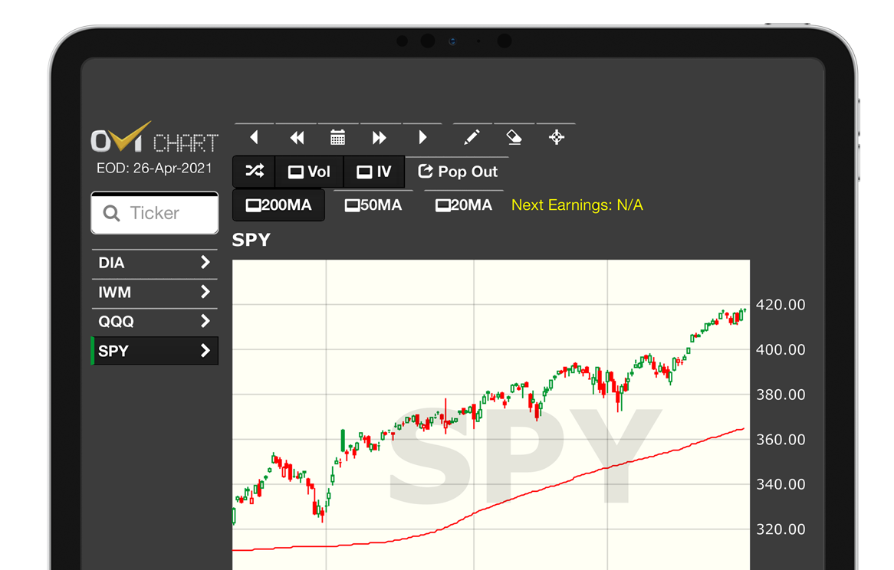Click the 380.00 price axis label
The image size is (894, 570).
point(781,395)
